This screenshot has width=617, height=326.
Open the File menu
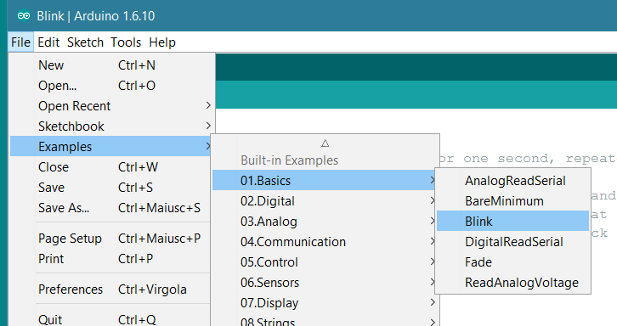pos(20,42)
